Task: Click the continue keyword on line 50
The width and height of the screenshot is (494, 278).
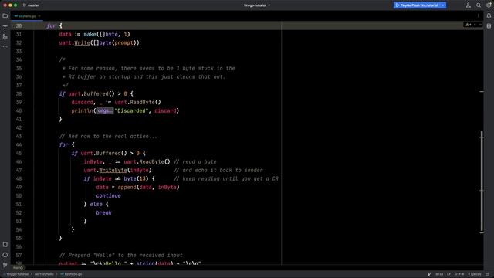Action: tap(108, 195)
